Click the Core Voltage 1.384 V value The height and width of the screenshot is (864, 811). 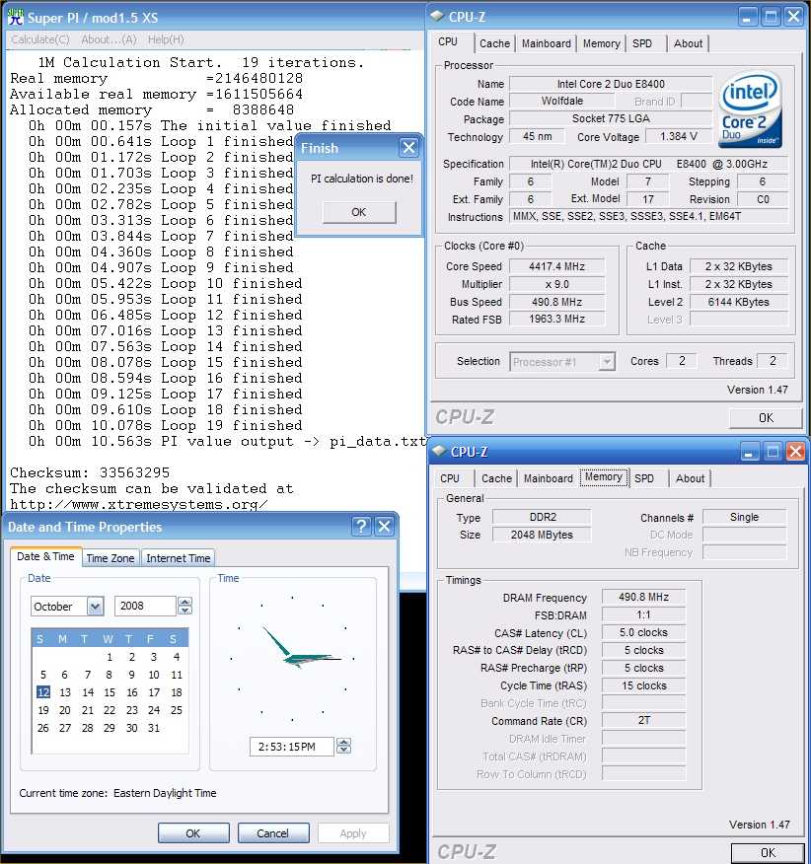(x=678, y=136)
